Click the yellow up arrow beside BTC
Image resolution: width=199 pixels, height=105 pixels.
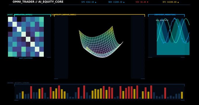(x=178, y=2)
